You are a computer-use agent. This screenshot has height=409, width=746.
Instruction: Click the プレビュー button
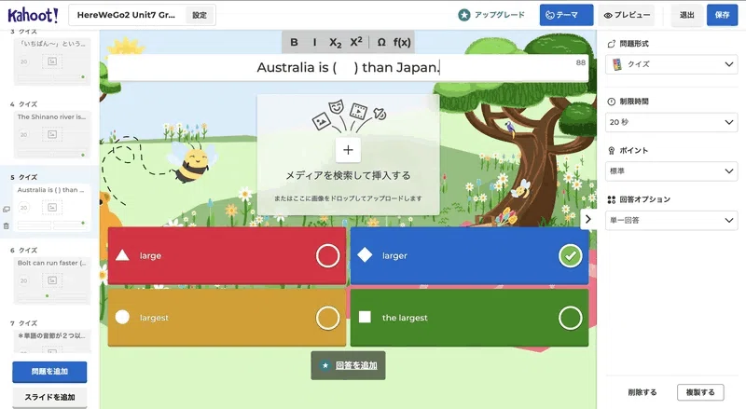[627, 15]
